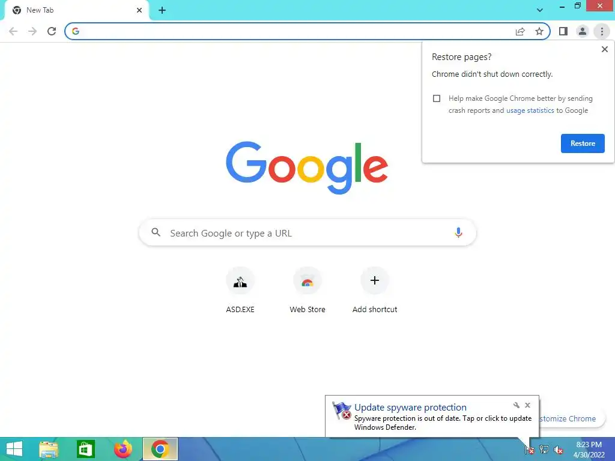Focus the Search Google or type a URL box
This screenshot has height=461, width=615.
pyautogui.click(x=307, y=233)
